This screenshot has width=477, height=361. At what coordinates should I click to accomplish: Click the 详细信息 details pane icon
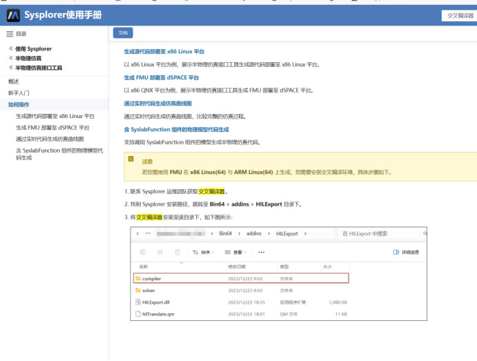coord(396,252)
